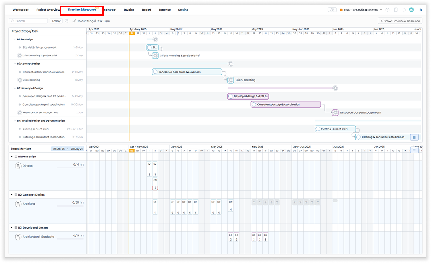Collapse B4: Detailed Design and Documentation stage

(15, 121)
